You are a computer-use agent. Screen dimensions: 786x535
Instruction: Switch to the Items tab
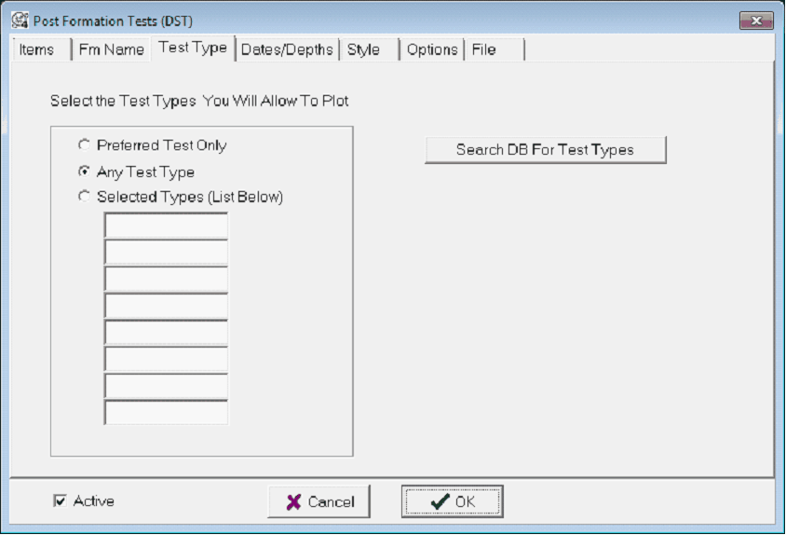[x=37, y=50]
